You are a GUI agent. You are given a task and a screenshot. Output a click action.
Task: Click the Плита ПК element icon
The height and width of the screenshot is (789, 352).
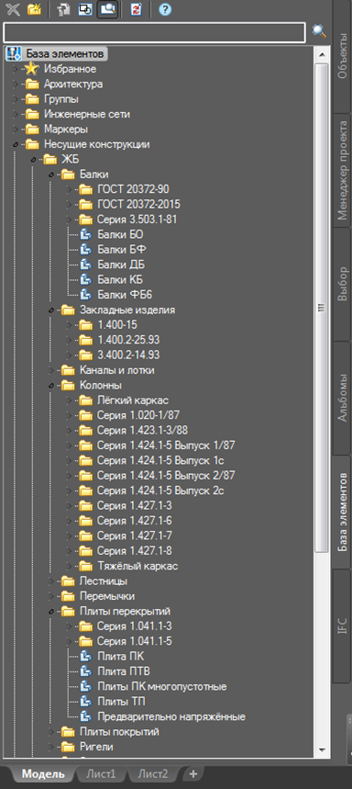point(86,656)
